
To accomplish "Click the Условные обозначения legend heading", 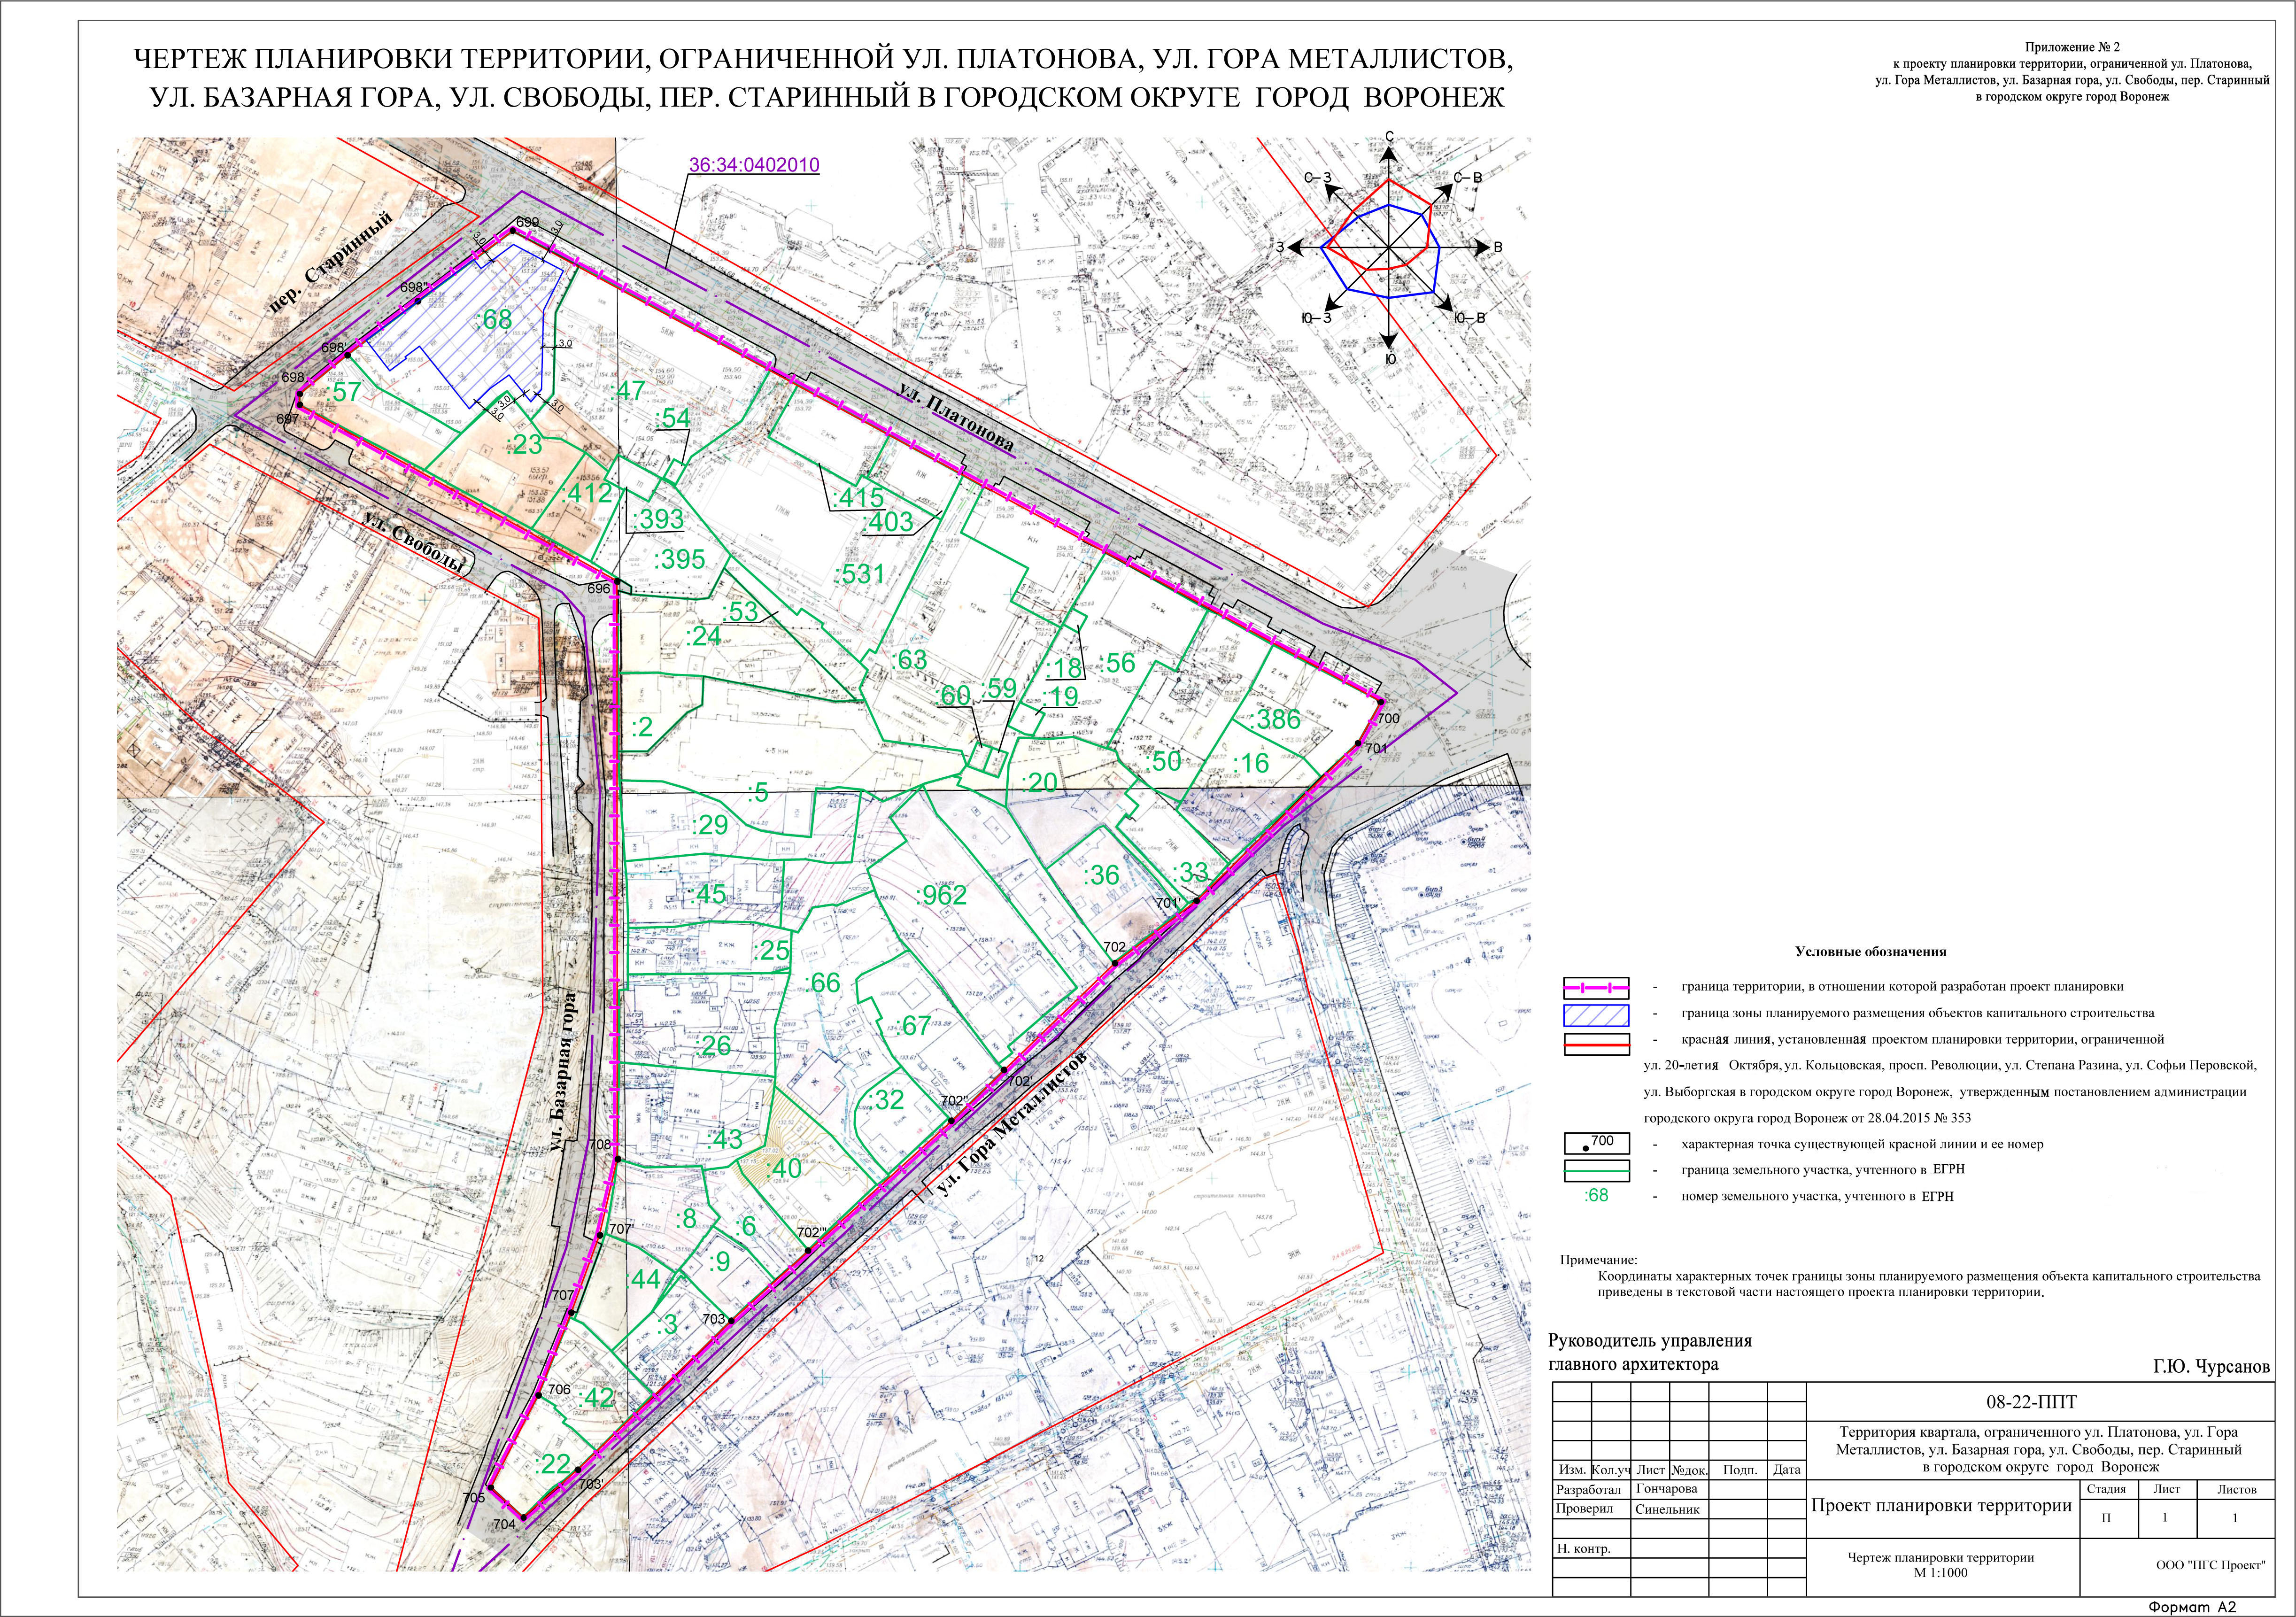I will click(x=1870, y=951).
